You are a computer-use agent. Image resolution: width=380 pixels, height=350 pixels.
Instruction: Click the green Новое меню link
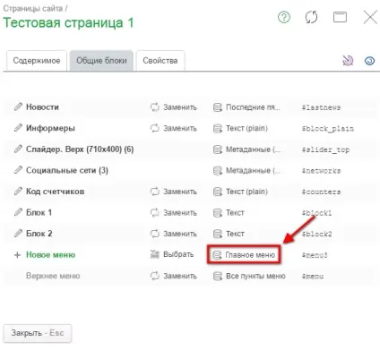(50, 255)
